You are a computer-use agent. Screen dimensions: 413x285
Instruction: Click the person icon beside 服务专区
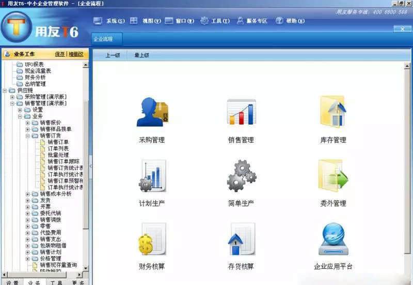pyautogui.click(x=240, y=21)
